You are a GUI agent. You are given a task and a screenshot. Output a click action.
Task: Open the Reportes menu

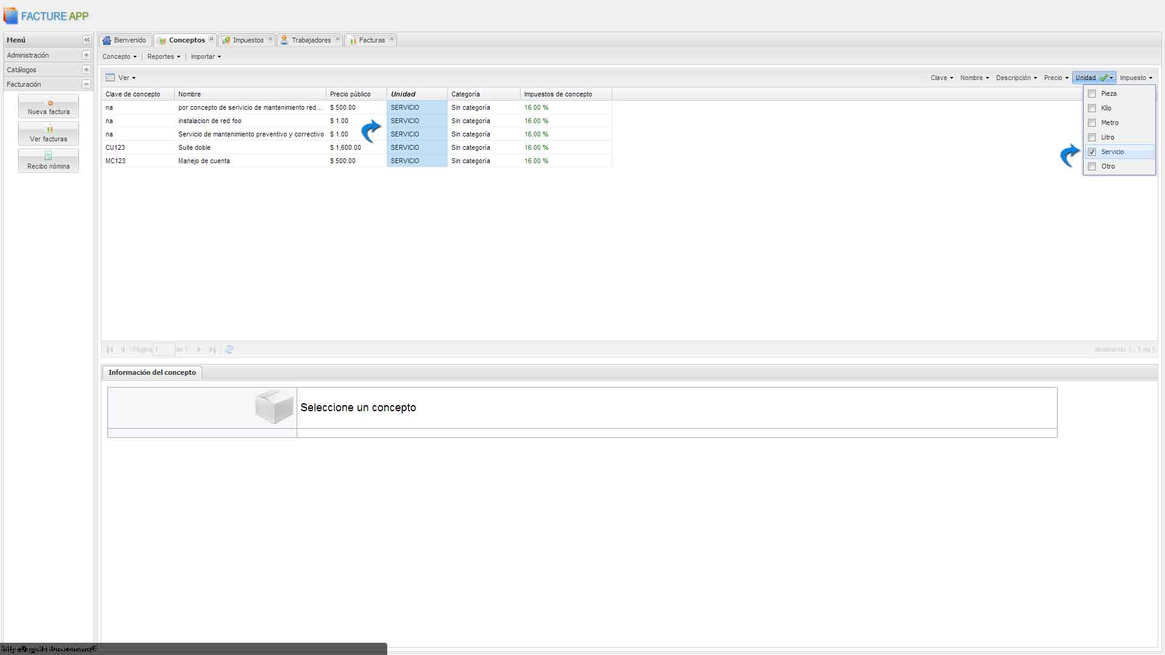pos(163,56)
